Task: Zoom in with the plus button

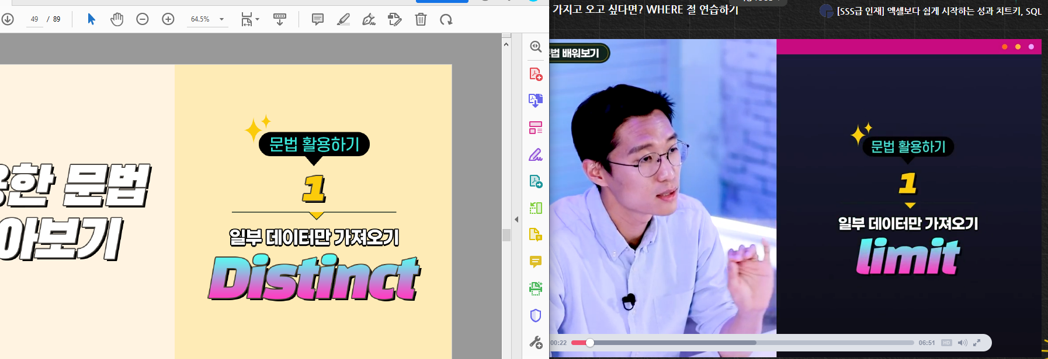Action: pos(168,19)
